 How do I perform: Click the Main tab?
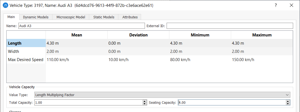(11, 17)
